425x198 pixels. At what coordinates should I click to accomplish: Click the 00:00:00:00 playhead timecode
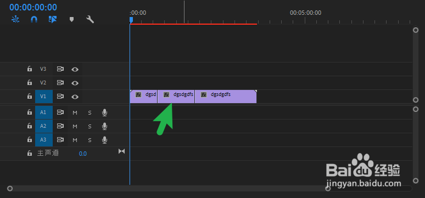click(x=33, y=7)
